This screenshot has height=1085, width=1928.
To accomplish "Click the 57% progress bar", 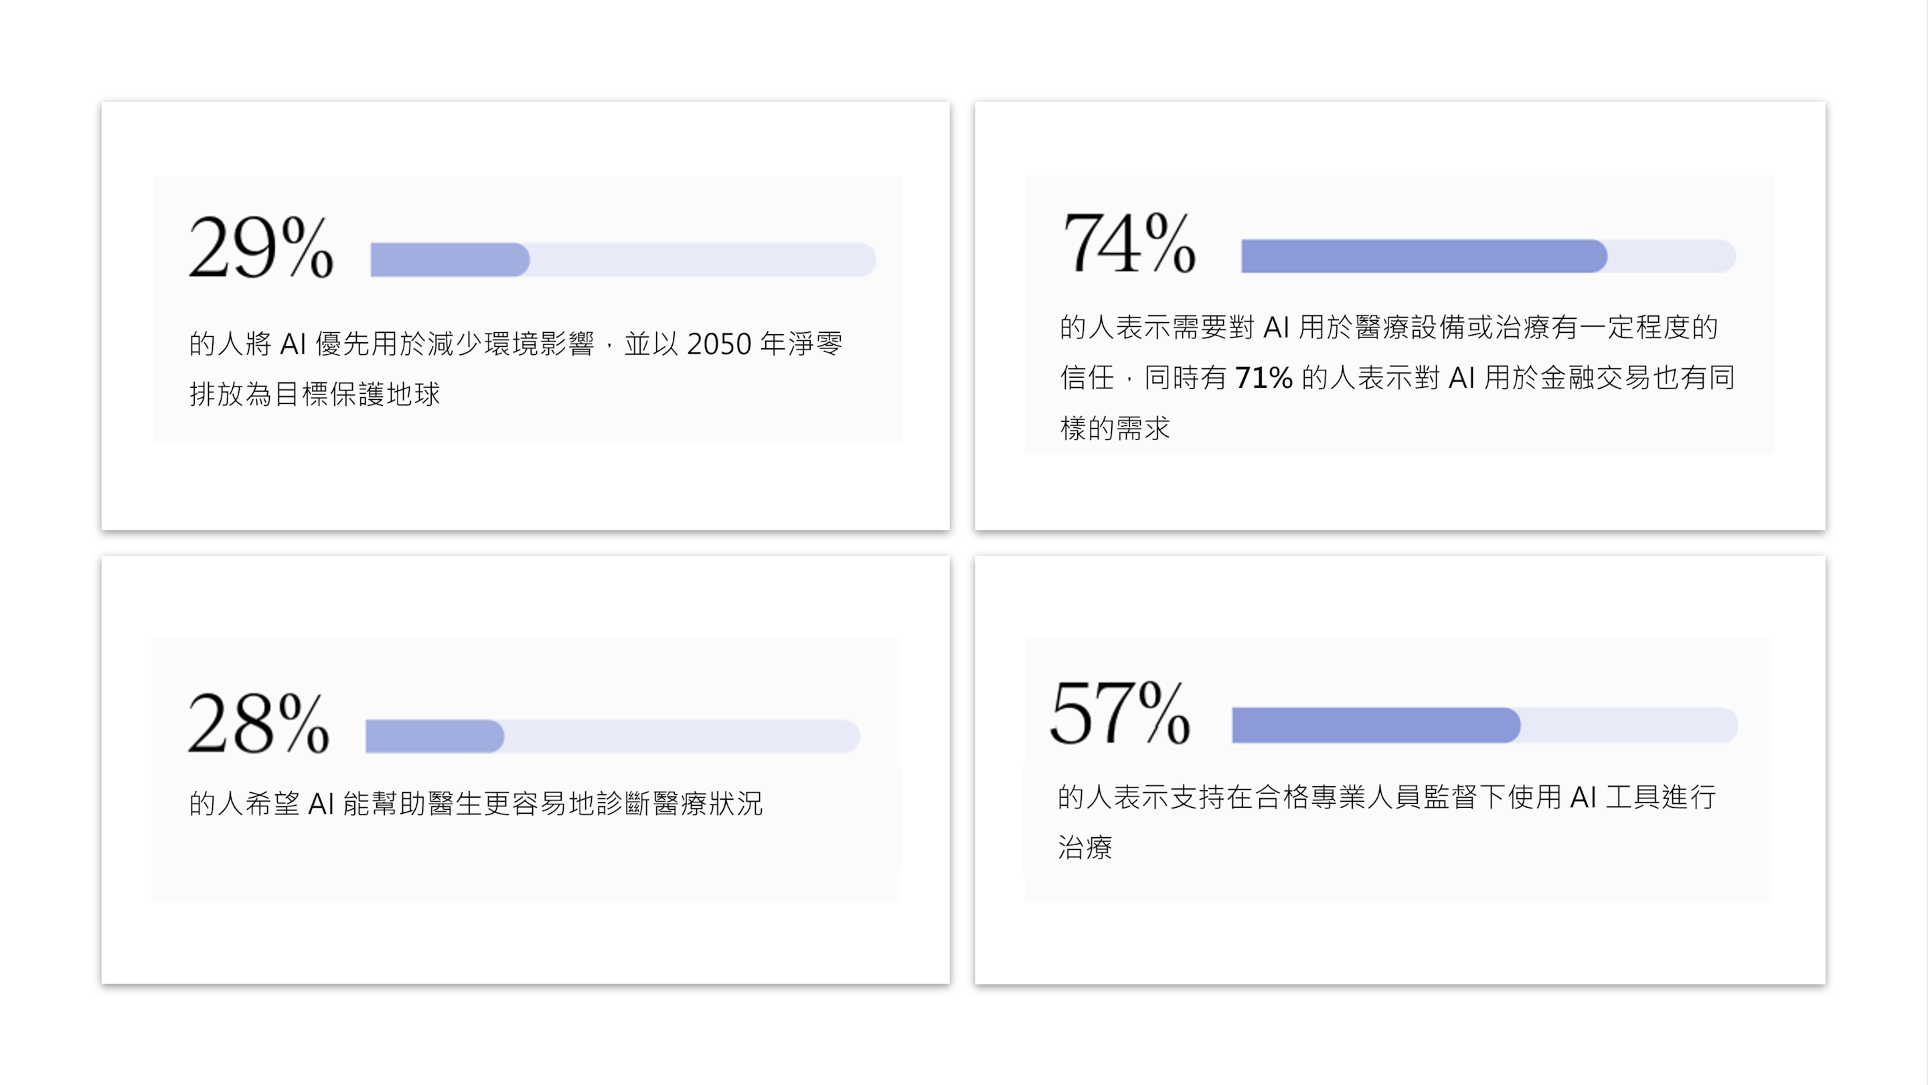I will 1485,725.
